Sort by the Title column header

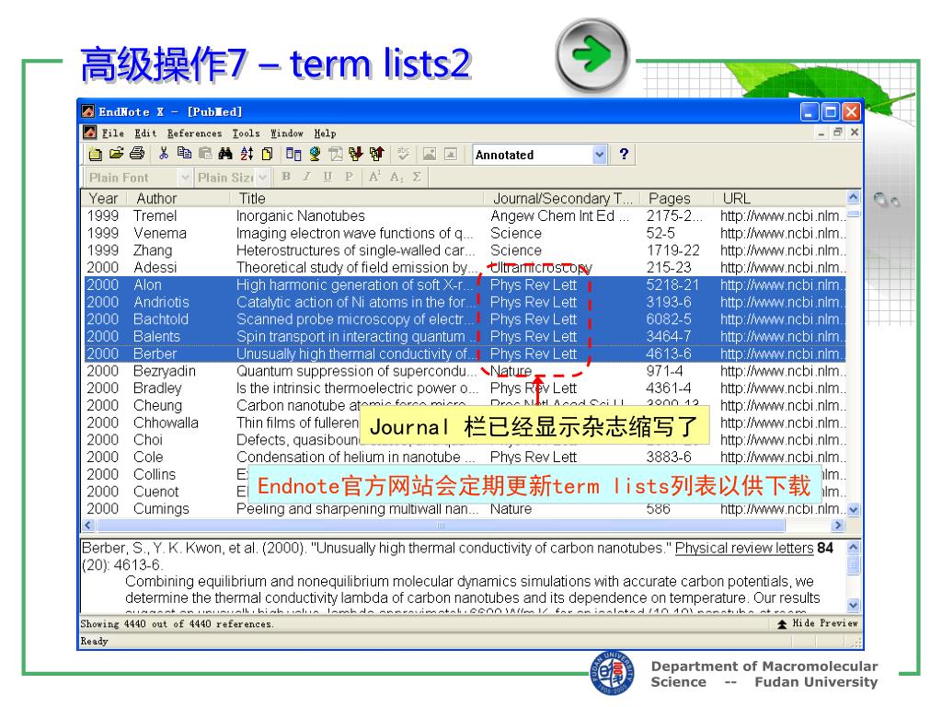coord(357,199)
